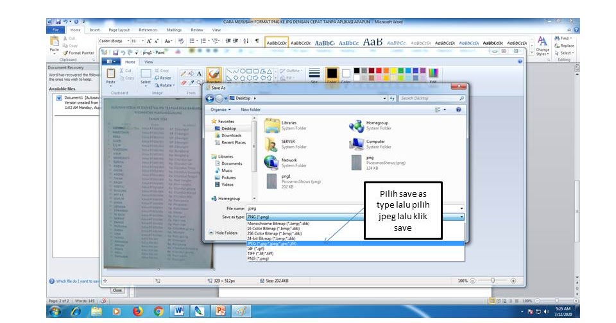Screen dimensions: 616x323
Task: Open Word's Page Layout tab
Action: point(119,30)
